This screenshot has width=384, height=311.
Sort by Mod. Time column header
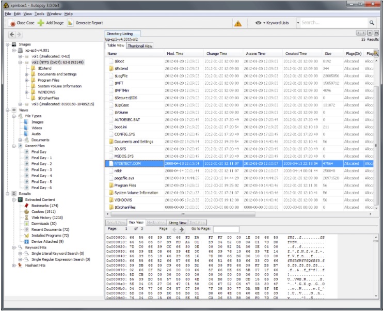175,54
